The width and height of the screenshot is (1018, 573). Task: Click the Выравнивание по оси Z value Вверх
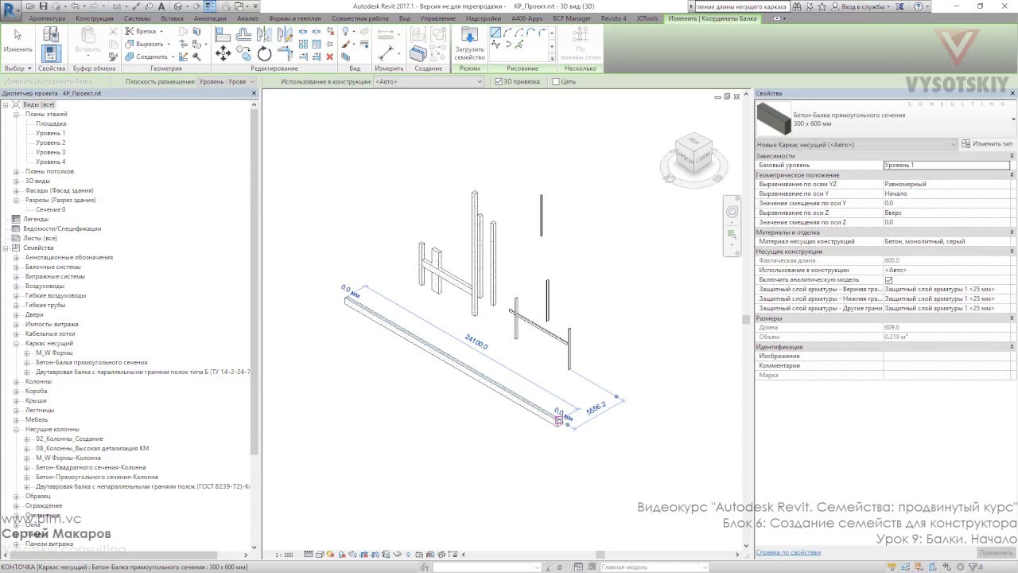[x=946, y=212]
